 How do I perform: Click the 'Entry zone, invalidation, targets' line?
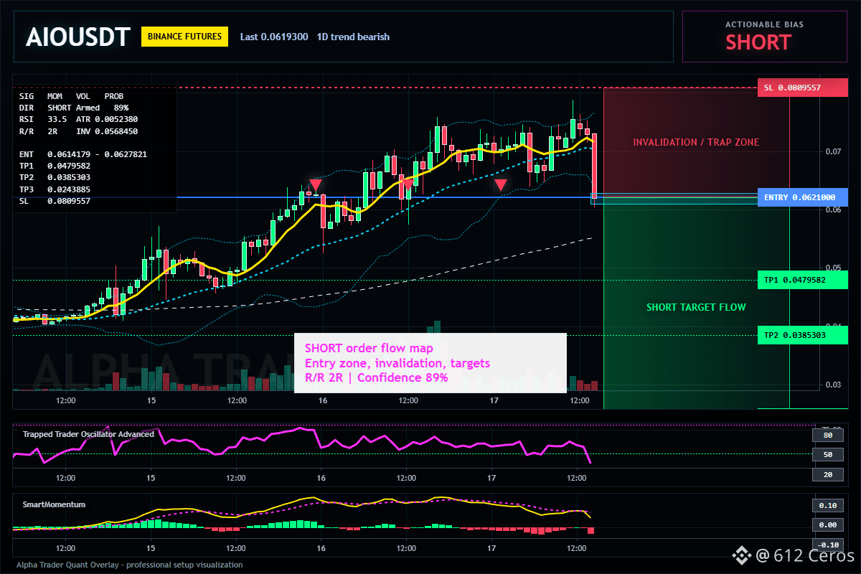coord(397,363)
